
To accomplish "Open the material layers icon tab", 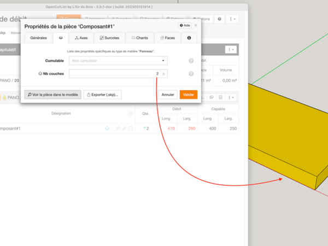I will point(61,38).
